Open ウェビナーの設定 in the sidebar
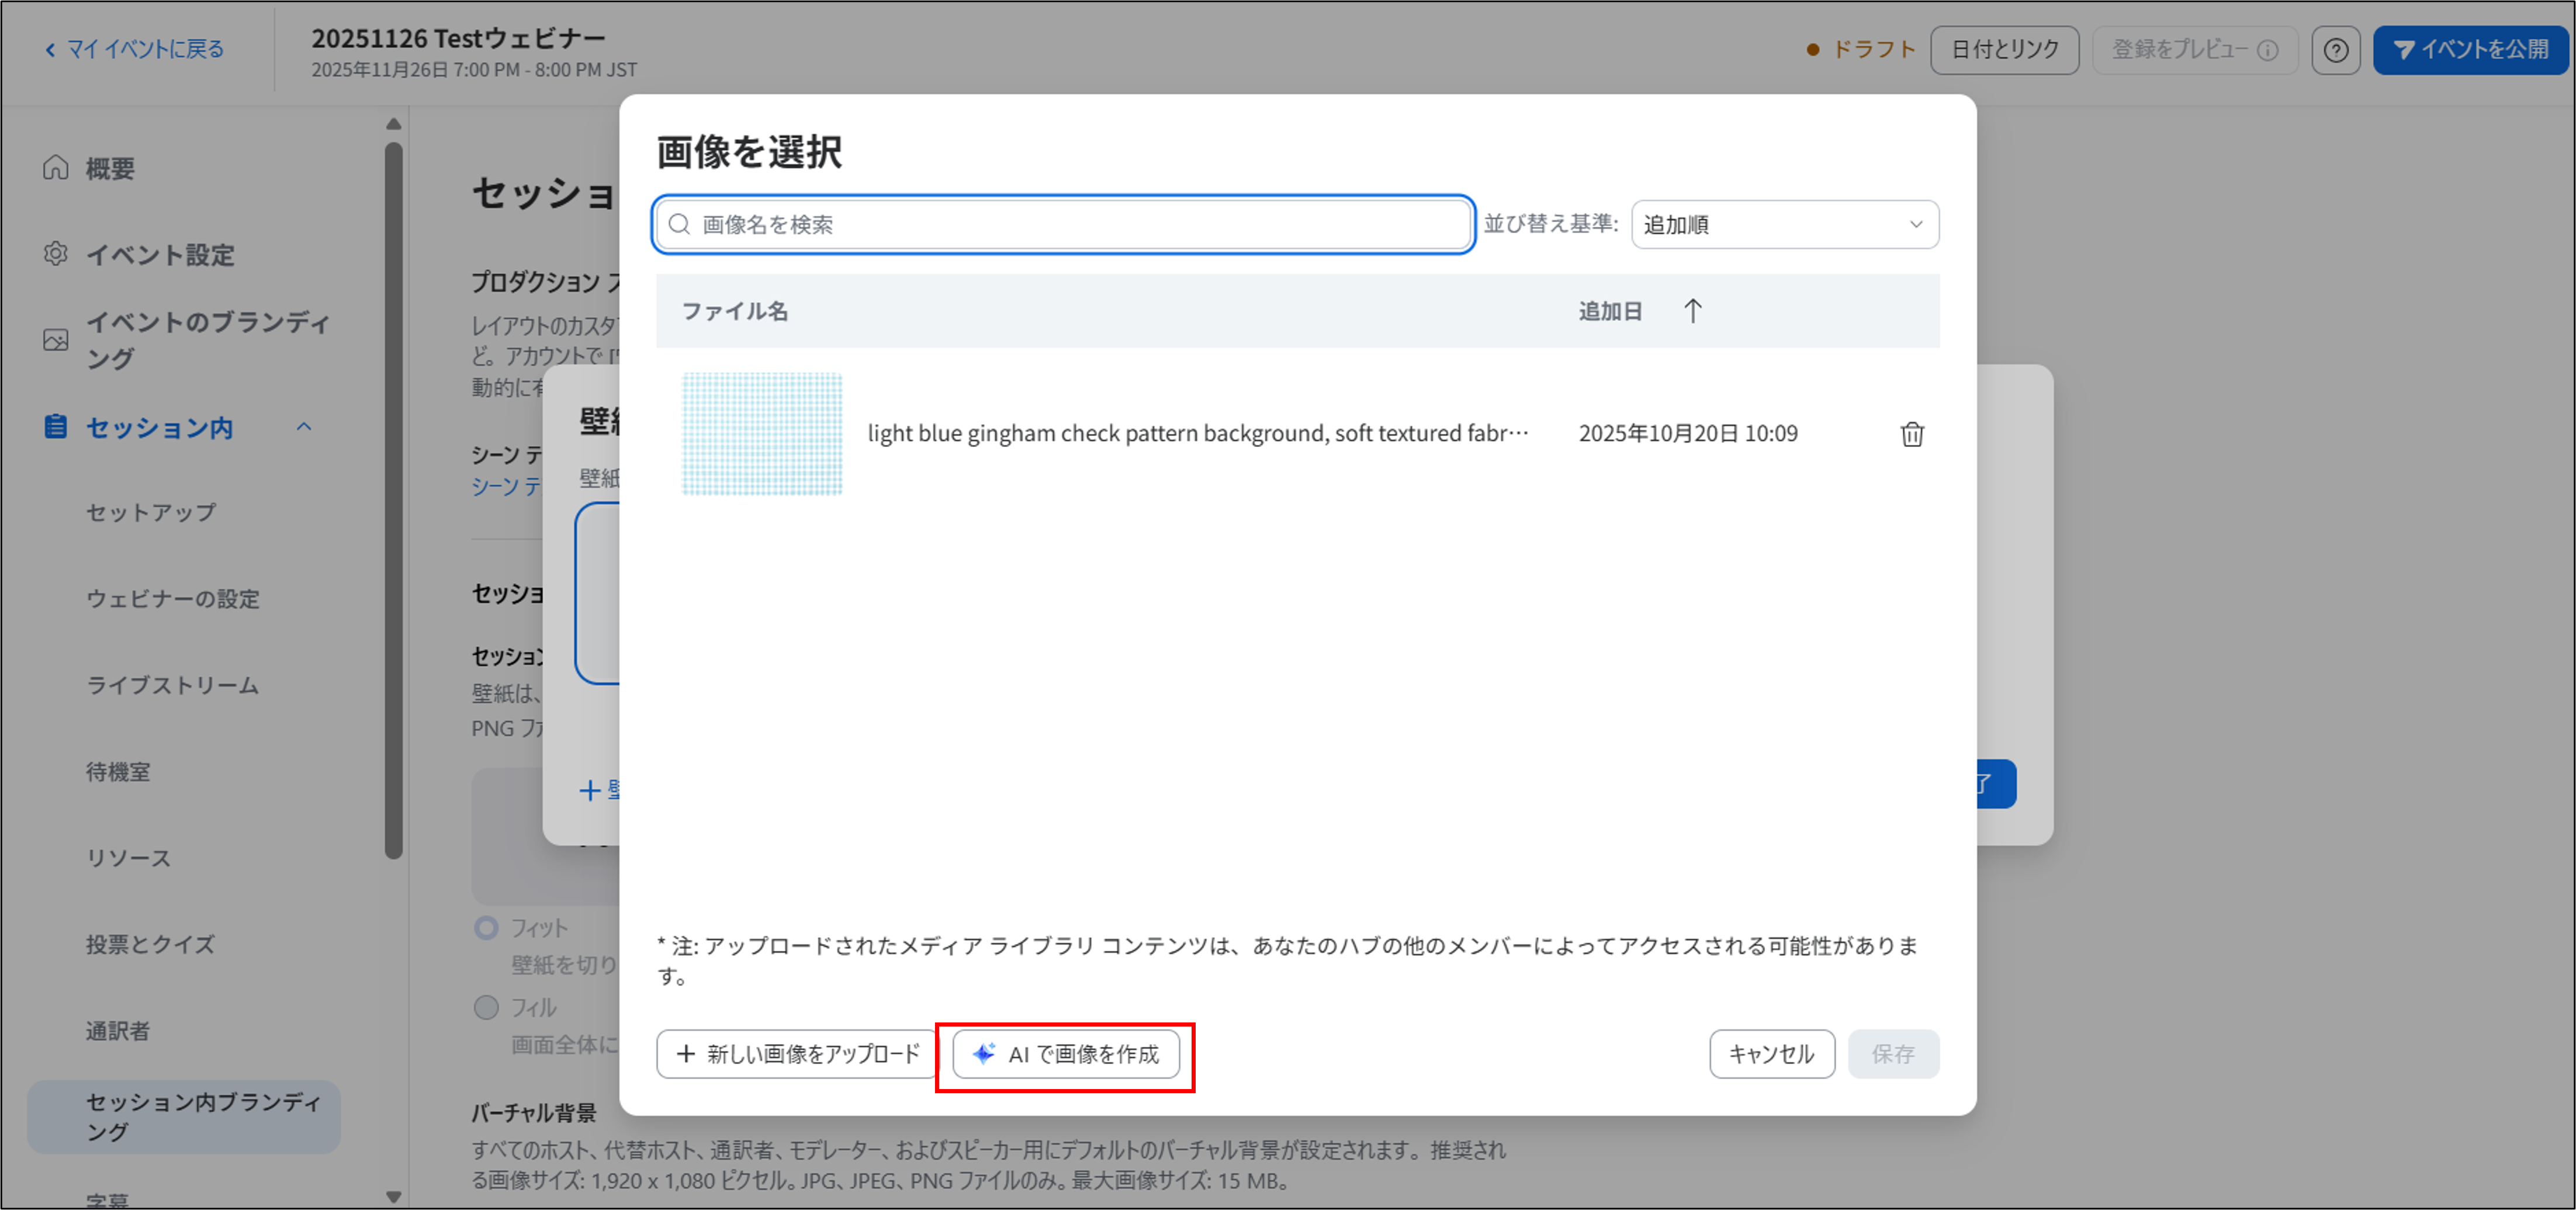 pos(173,598)
